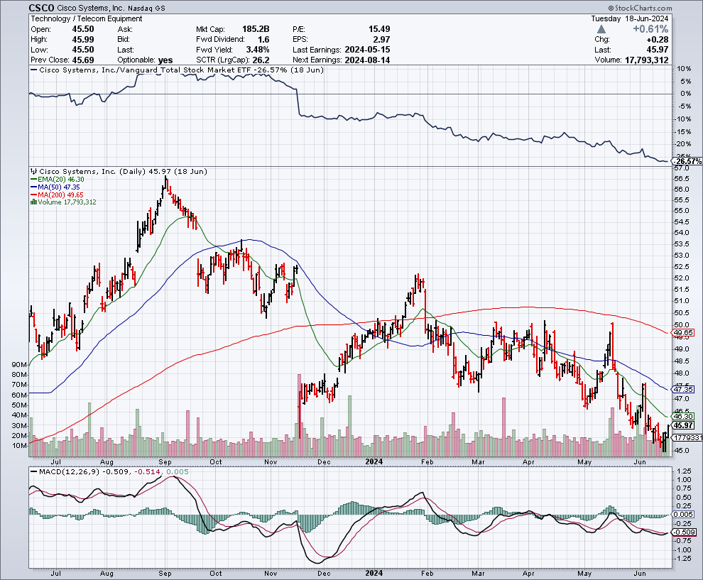Viewport: 703px width, 580px height.
Task: Click the black MACD legend line marker
Action: point(33,472)
